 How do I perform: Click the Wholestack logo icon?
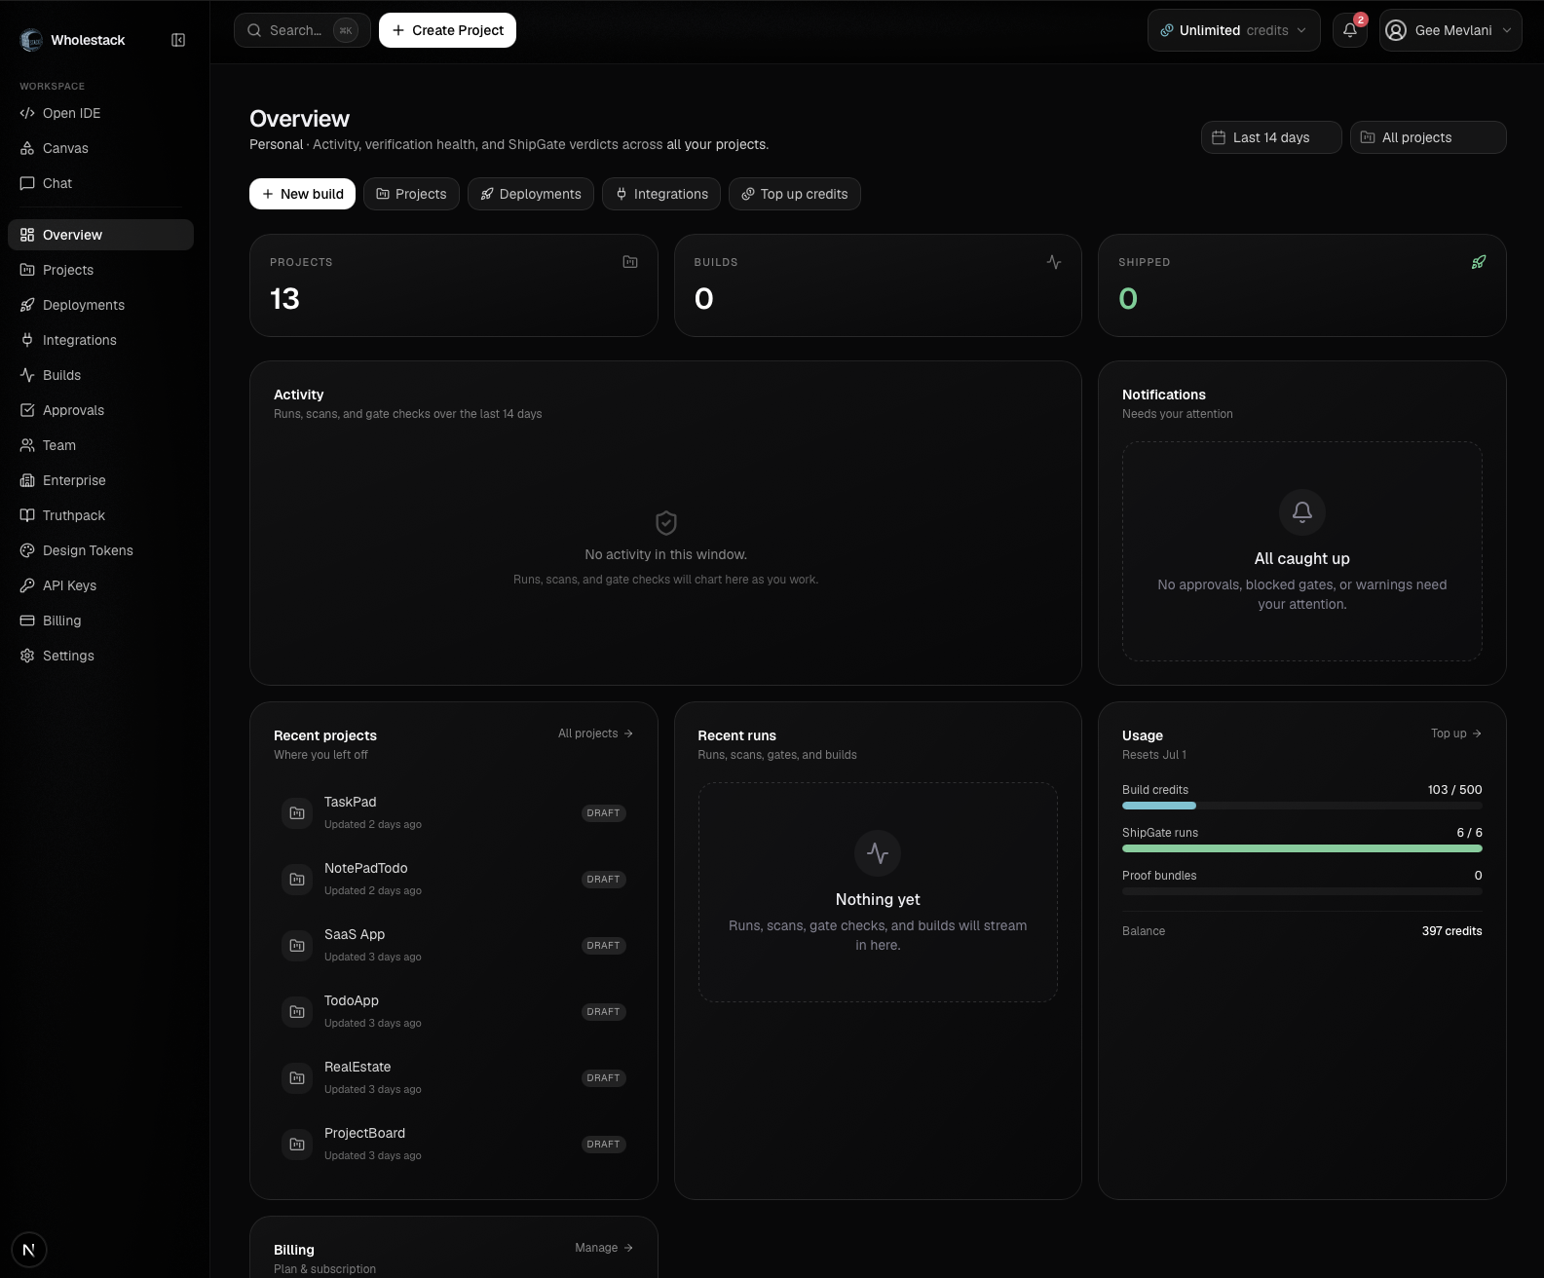31,40
